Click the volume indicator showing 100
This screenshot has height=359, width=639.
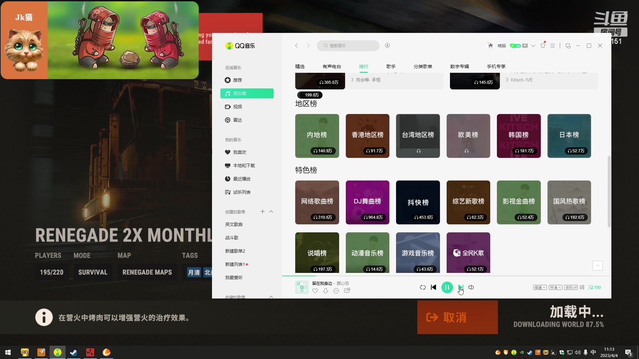click(x=594, y=287)
